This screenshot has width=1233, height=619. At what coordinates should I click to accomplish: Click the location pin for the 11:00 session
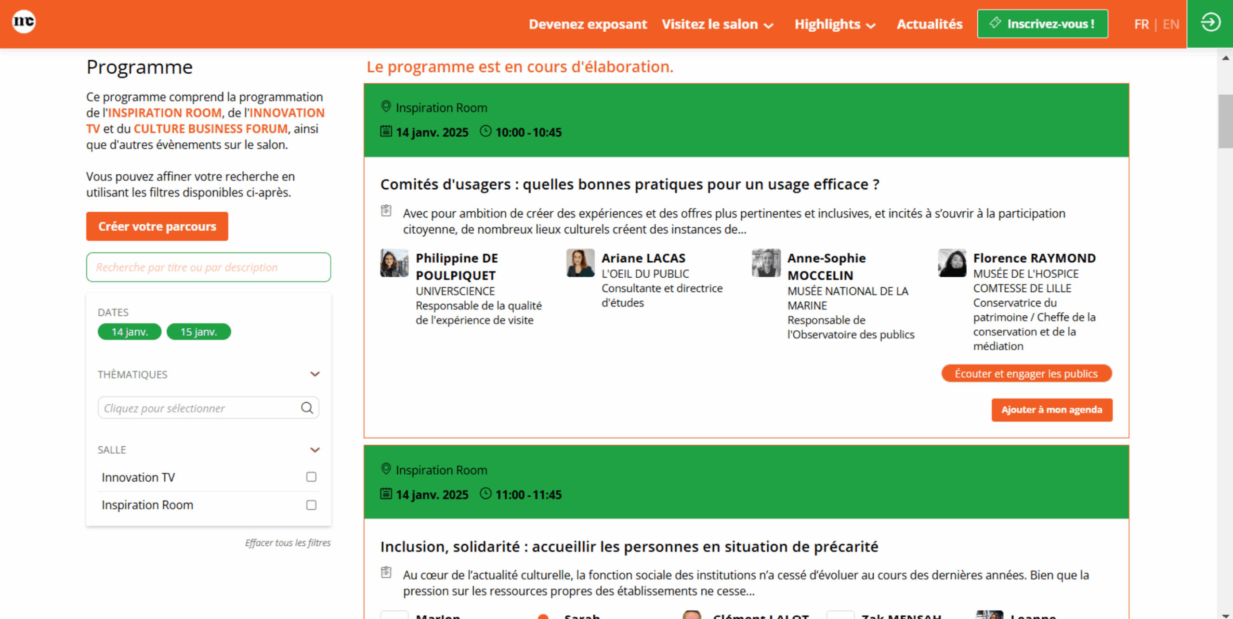pyautogui.click(x=386, y=469)
